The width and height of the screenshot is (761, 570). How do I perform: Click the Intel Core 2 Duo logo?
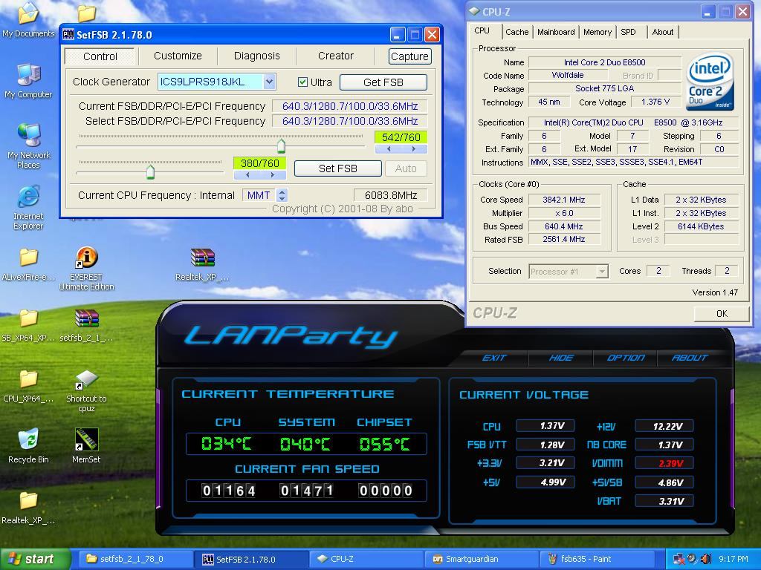coord(709,81)
